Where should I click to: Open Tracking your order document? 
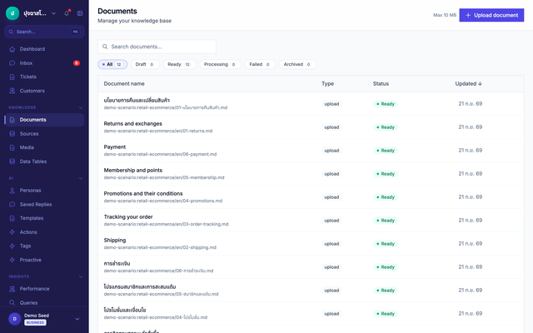pyautogui.click(x=128, y=216)
